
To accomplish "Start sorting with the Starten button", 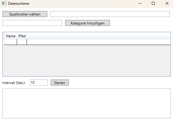I will 60,83.
